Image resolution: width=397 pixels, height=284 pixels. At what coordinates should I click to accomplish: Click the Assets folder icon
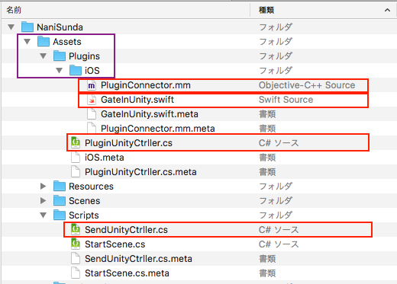[44, 41]
